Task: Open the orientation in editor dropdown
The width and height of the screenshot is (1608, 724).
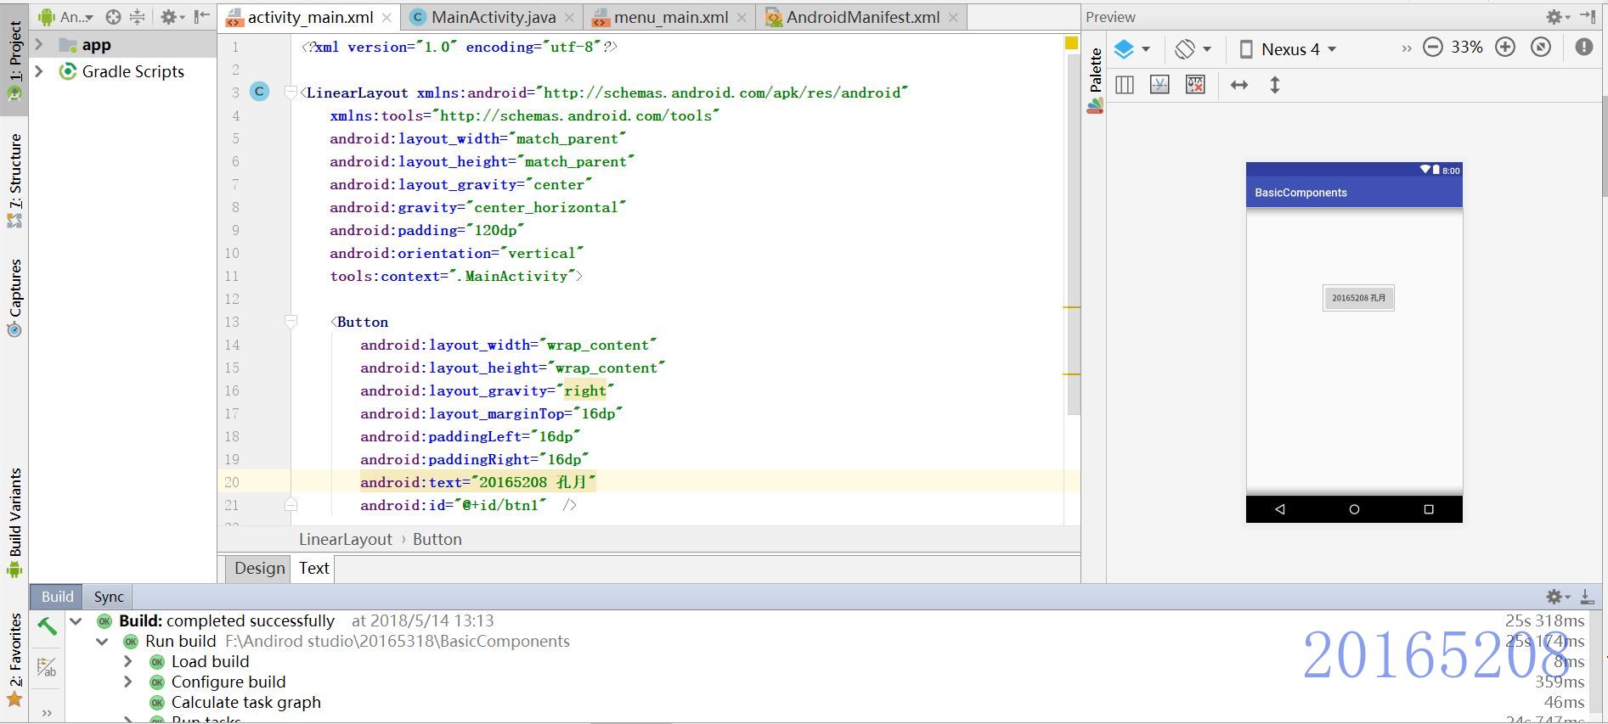Action: (1193, 48)
